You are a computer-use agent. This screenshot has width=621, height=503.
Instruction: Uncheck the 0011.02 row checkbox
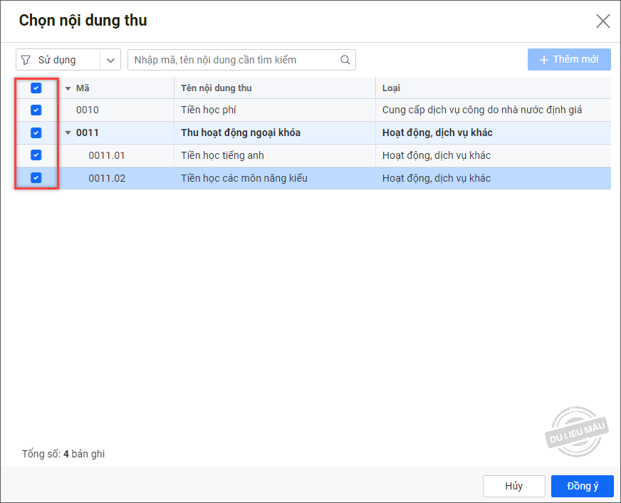pyautogui.click(x=36, y=178)
